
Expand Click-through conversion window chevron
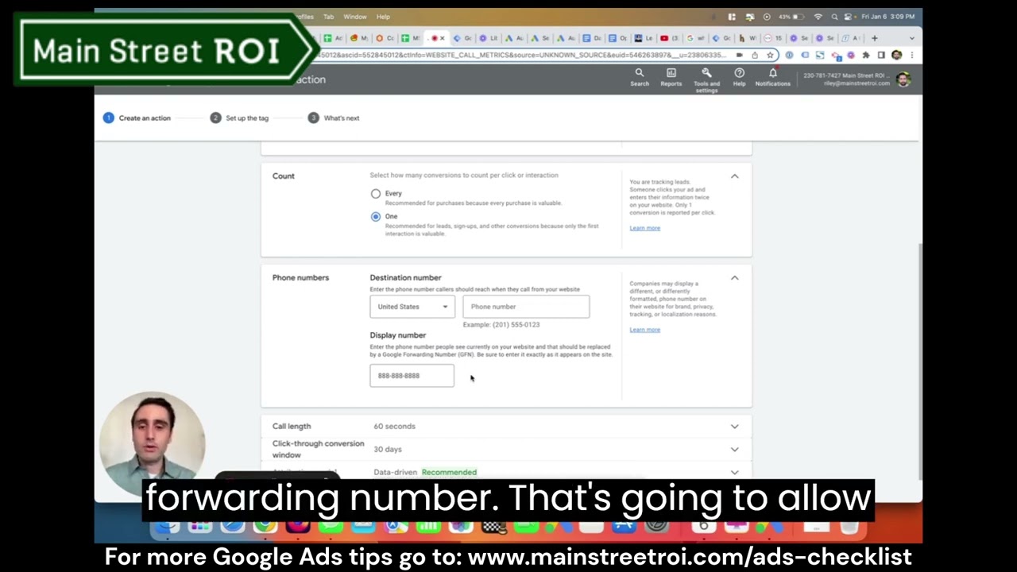735,450
